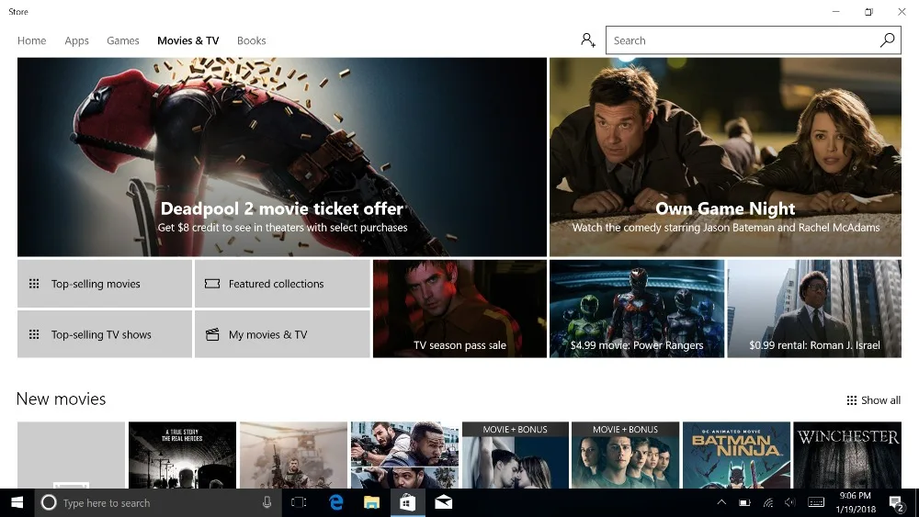Screen dimensions: 919x517
Task: Open Top-selling TV shows tile
Action: (x=105, y=334)
